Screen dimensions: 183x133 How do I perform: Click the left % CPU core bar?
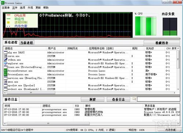(x=140, y=26)
